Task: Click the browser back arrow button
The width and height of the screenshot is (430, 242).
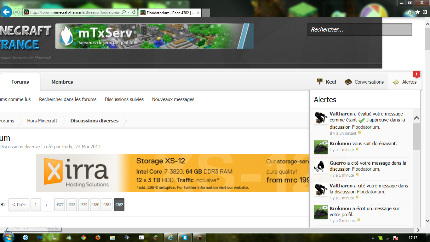Action: point(6,12)
